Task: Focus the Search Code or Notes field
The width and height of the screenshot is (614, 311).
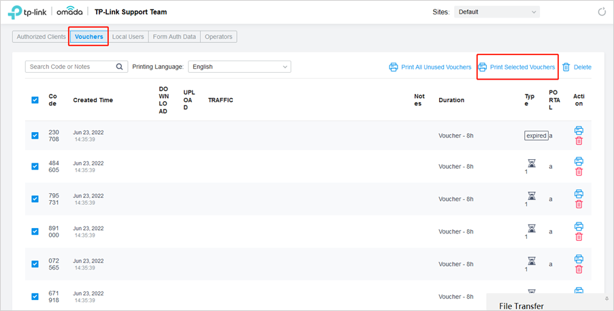Action: (x=71, y=67)
